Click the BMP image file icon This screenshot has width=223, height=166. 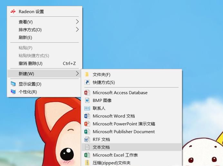coord(87,100)
